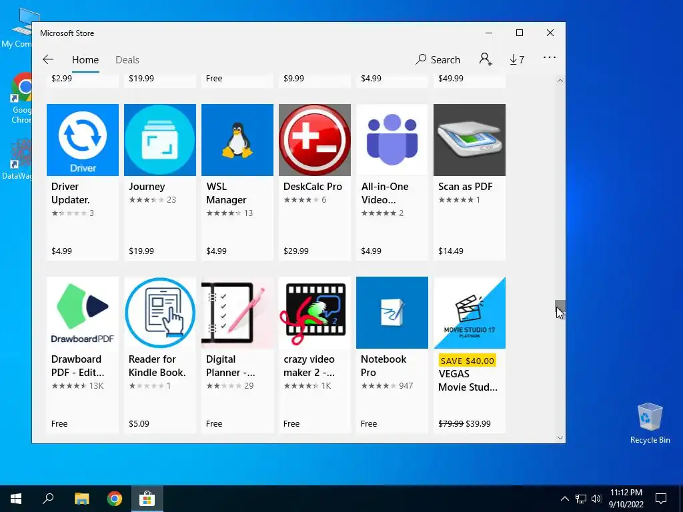Click the SAVE $40.00 badge

click(x=467, y=361)
